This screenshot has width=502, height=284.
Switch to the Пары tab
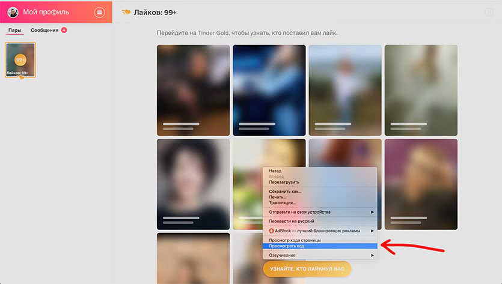(15, 30)
